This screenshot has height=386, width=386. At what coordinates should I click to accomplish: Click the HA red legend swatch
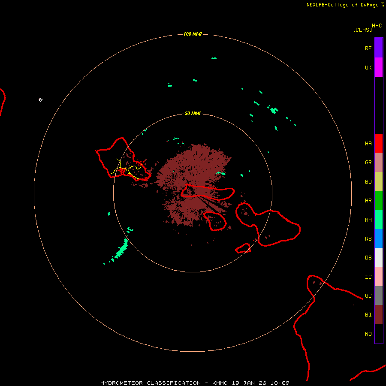(379, 143)
